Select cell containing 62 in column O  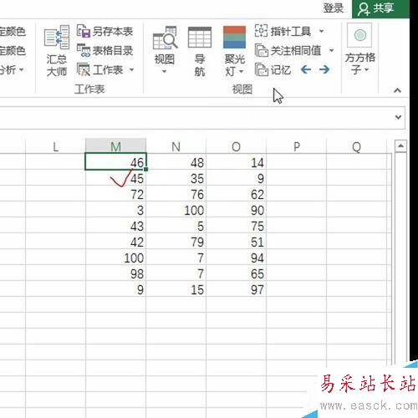click(237, 193)
